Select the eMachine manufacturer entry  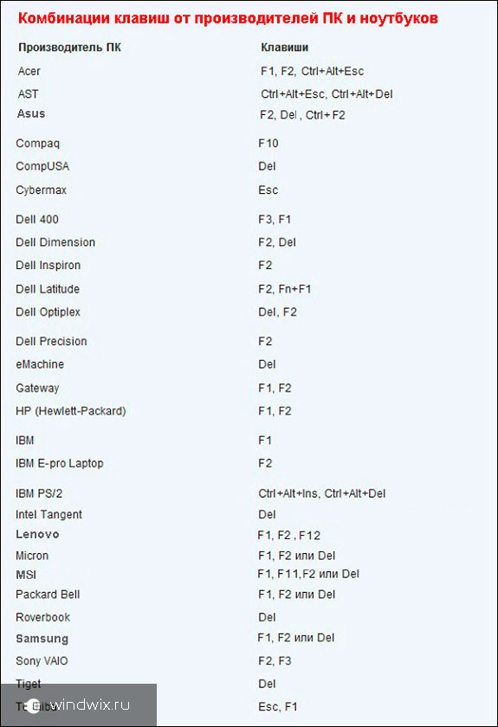click(x=40, y=364)
